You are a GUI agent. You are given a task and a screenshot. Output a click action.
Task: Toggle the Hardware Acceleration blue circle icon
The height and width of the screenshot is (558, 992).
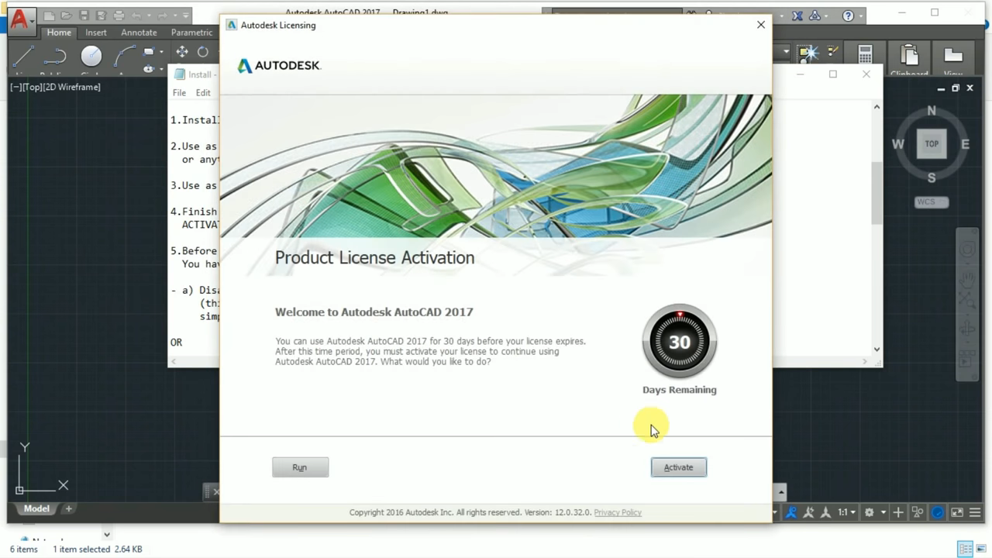pos(938,512)
